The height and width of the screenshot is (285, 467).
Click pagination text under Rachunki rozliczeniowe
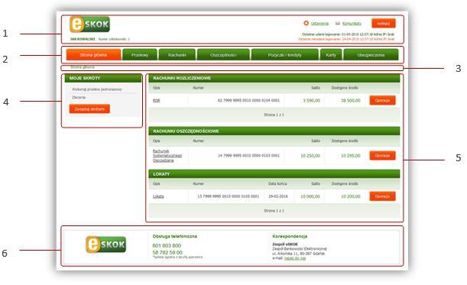(274, 115)
